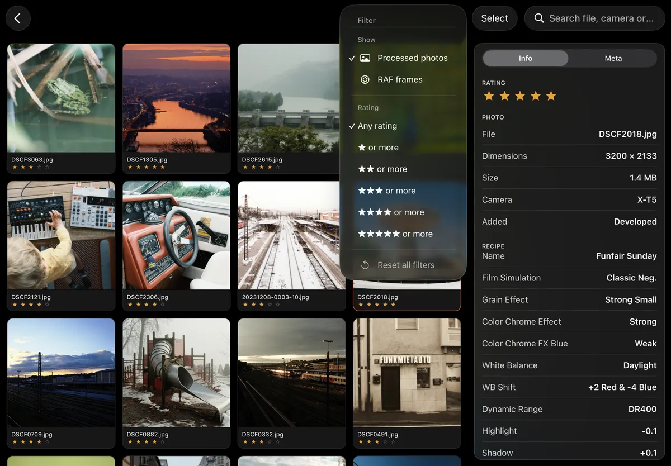Open the boat steering wheel photo DSCF2306.jpg
Image resolution: width=671 pixels, height=466 pixels.
pyautogui.click(x=176, y=235)
